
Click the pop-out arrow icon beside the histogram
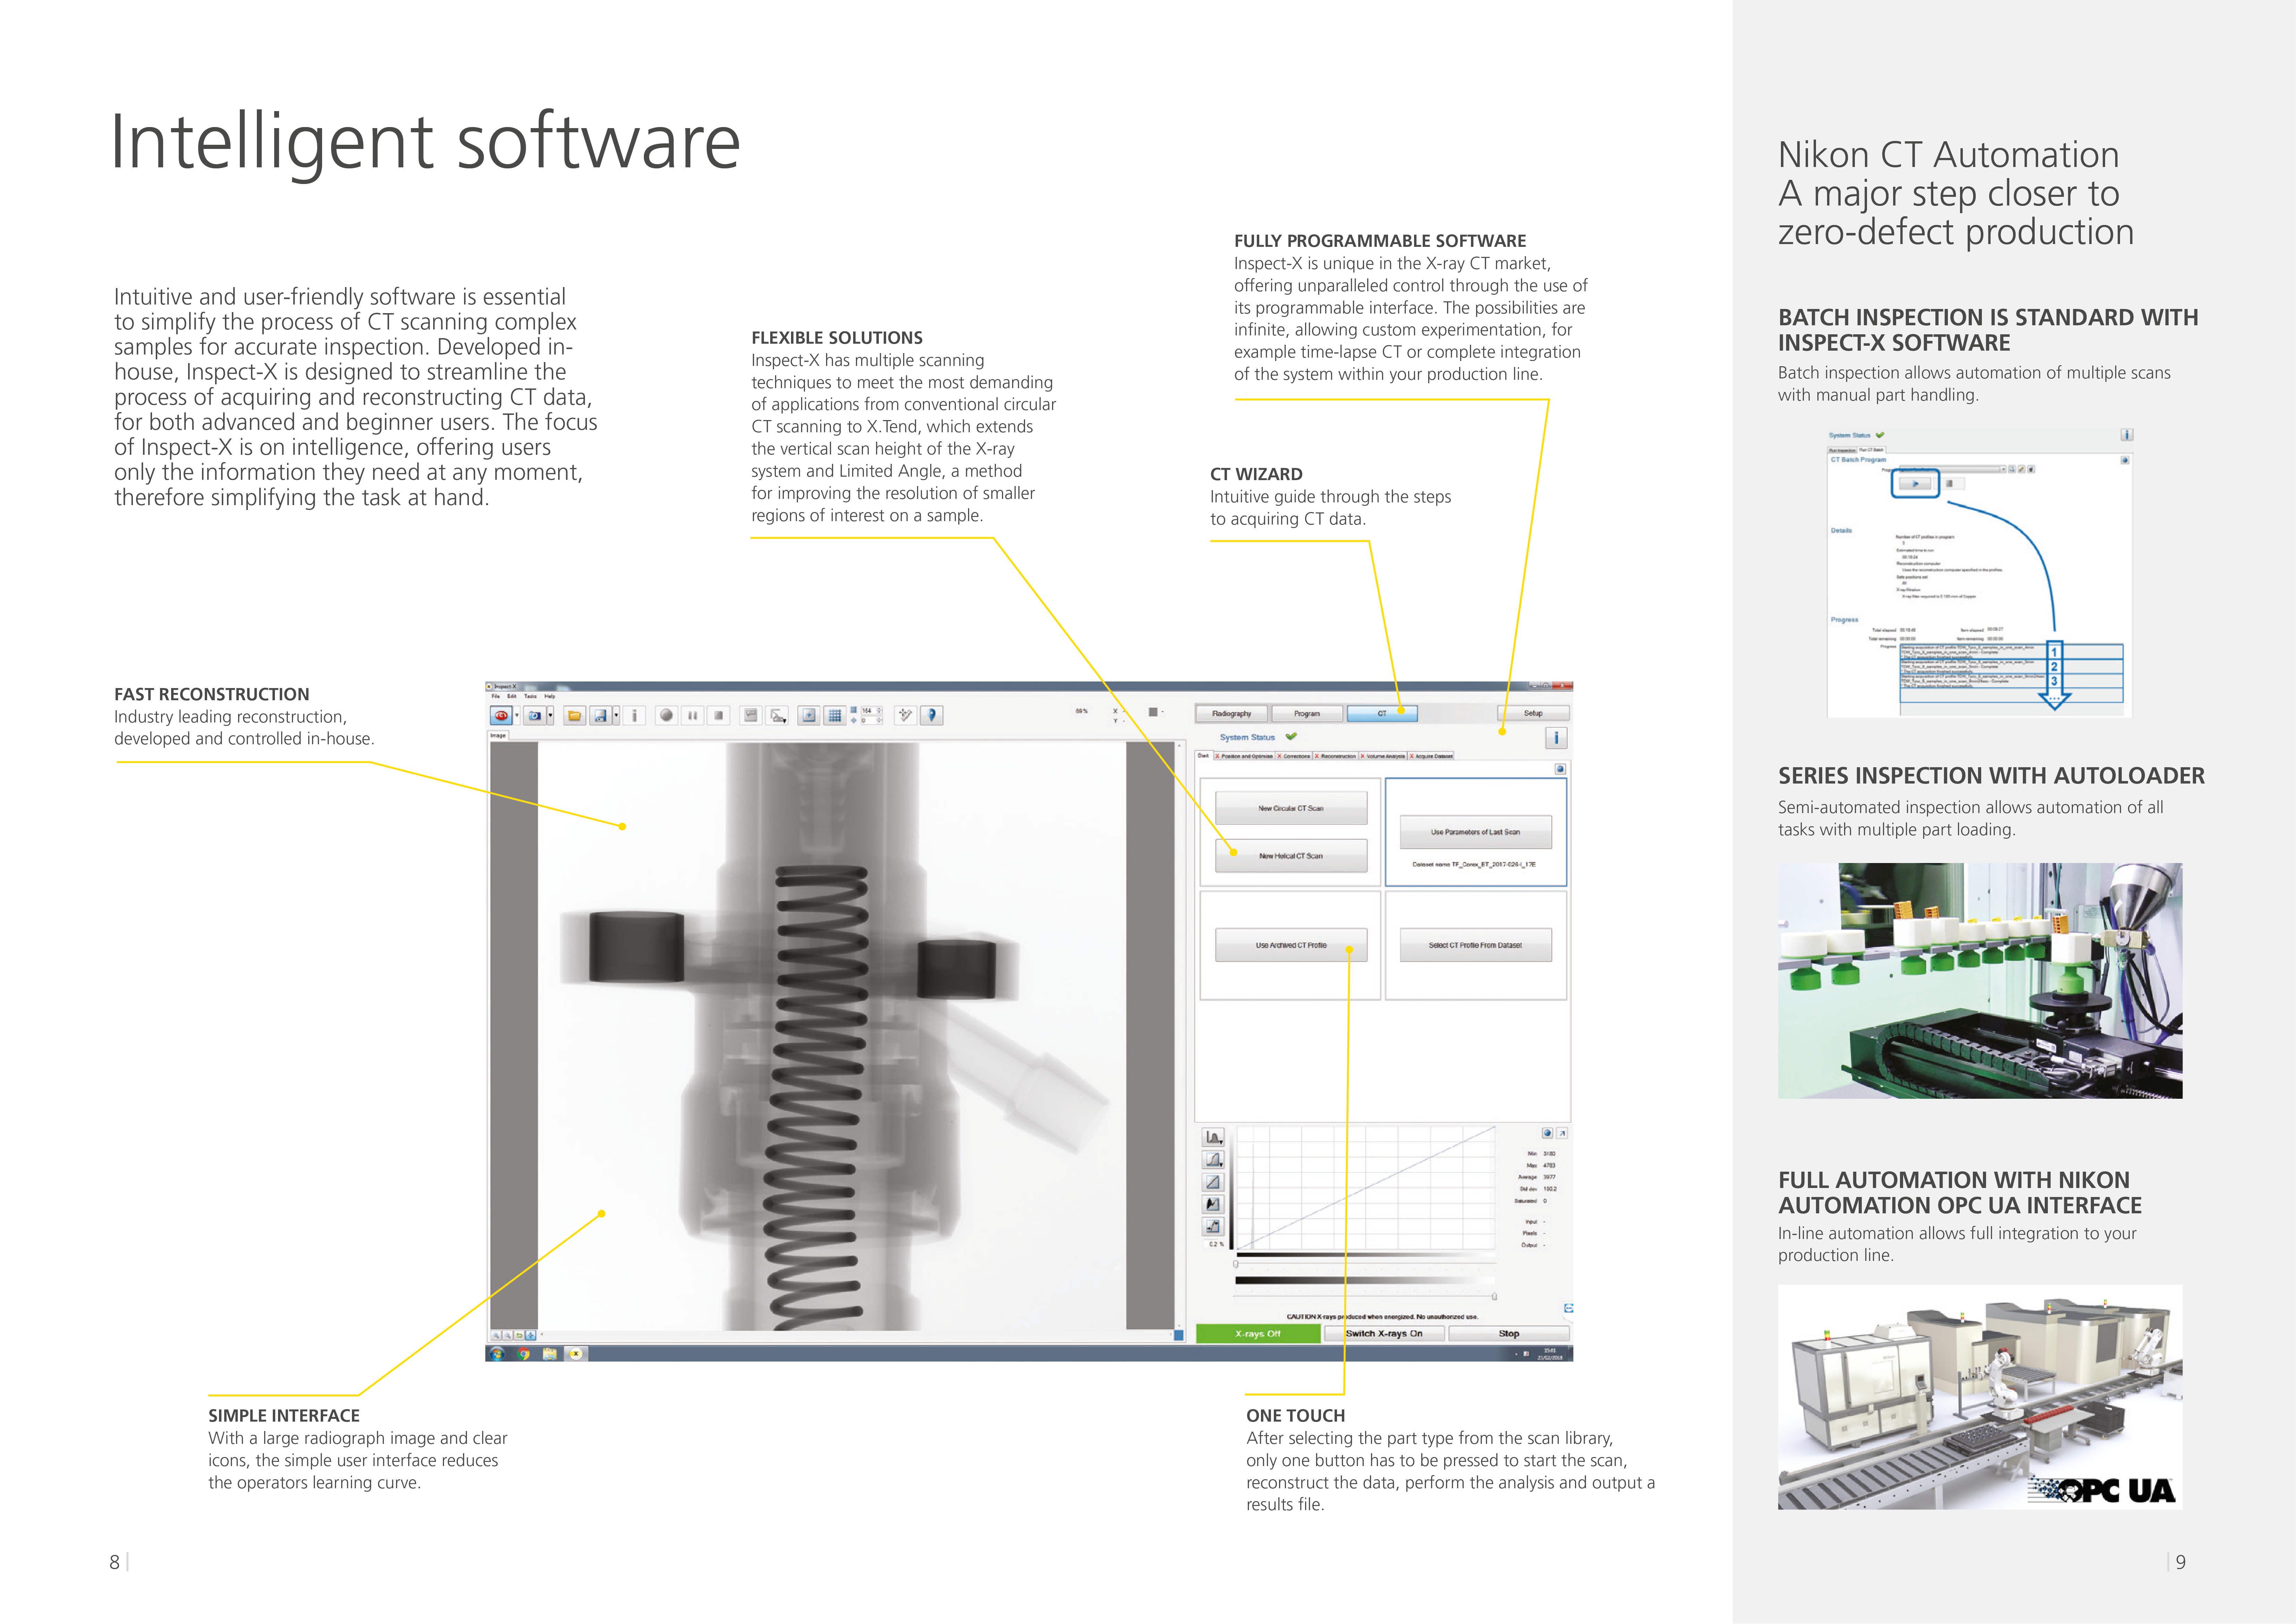(1562, 1133)
